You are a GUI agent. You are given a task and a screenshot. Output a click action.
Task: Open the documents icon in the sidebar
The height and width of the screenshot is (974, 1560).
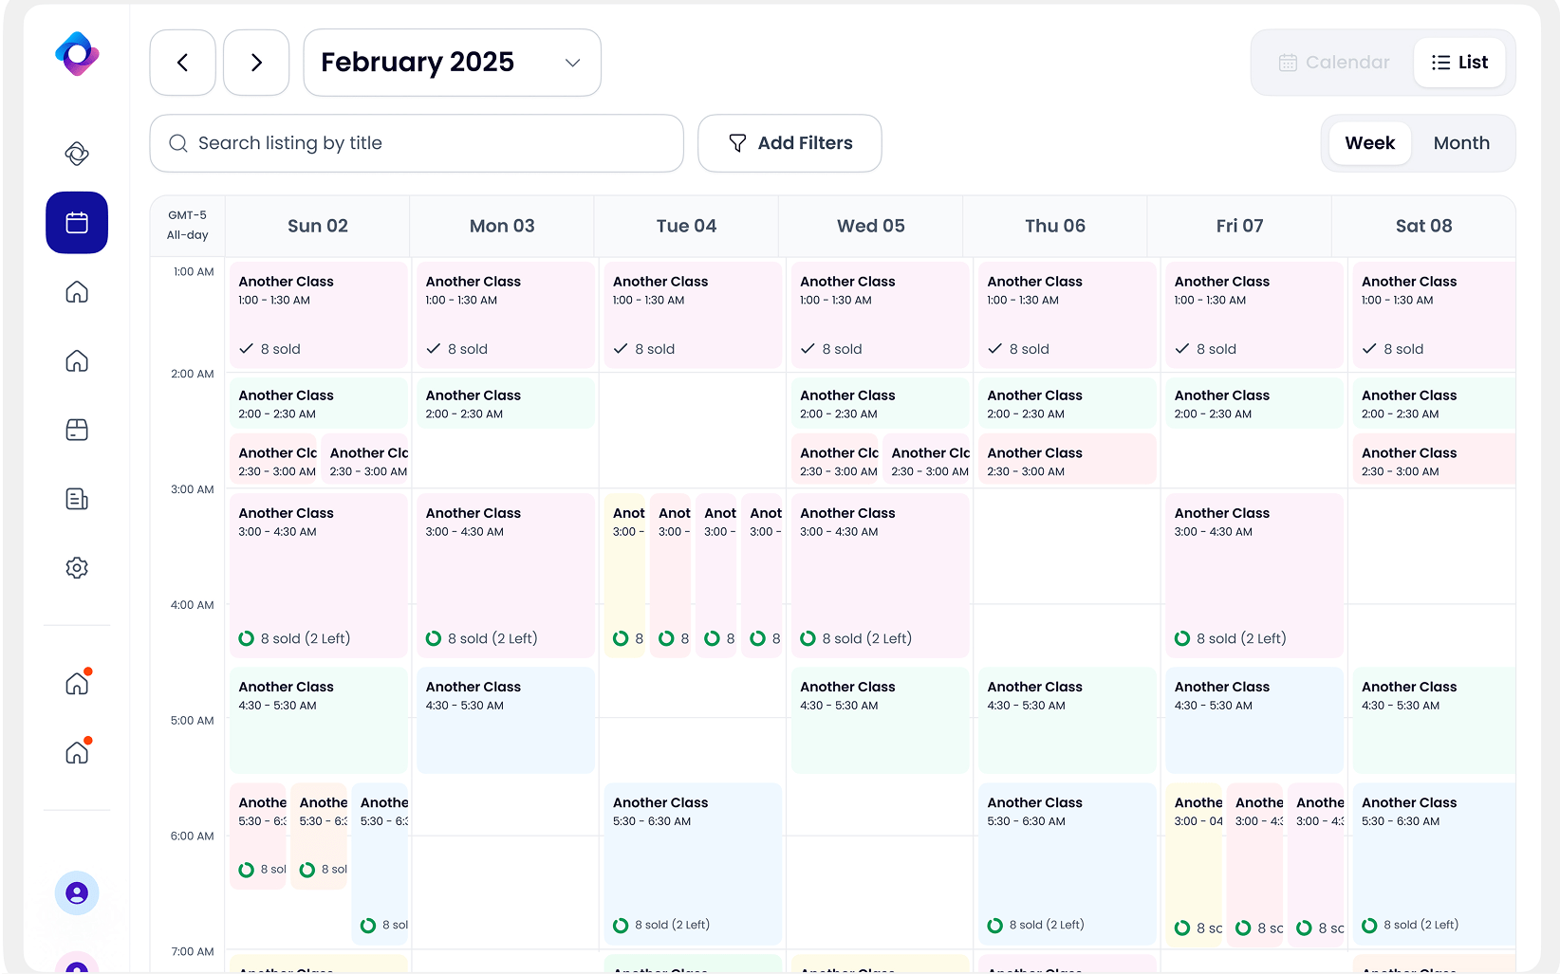pos(77,498)
